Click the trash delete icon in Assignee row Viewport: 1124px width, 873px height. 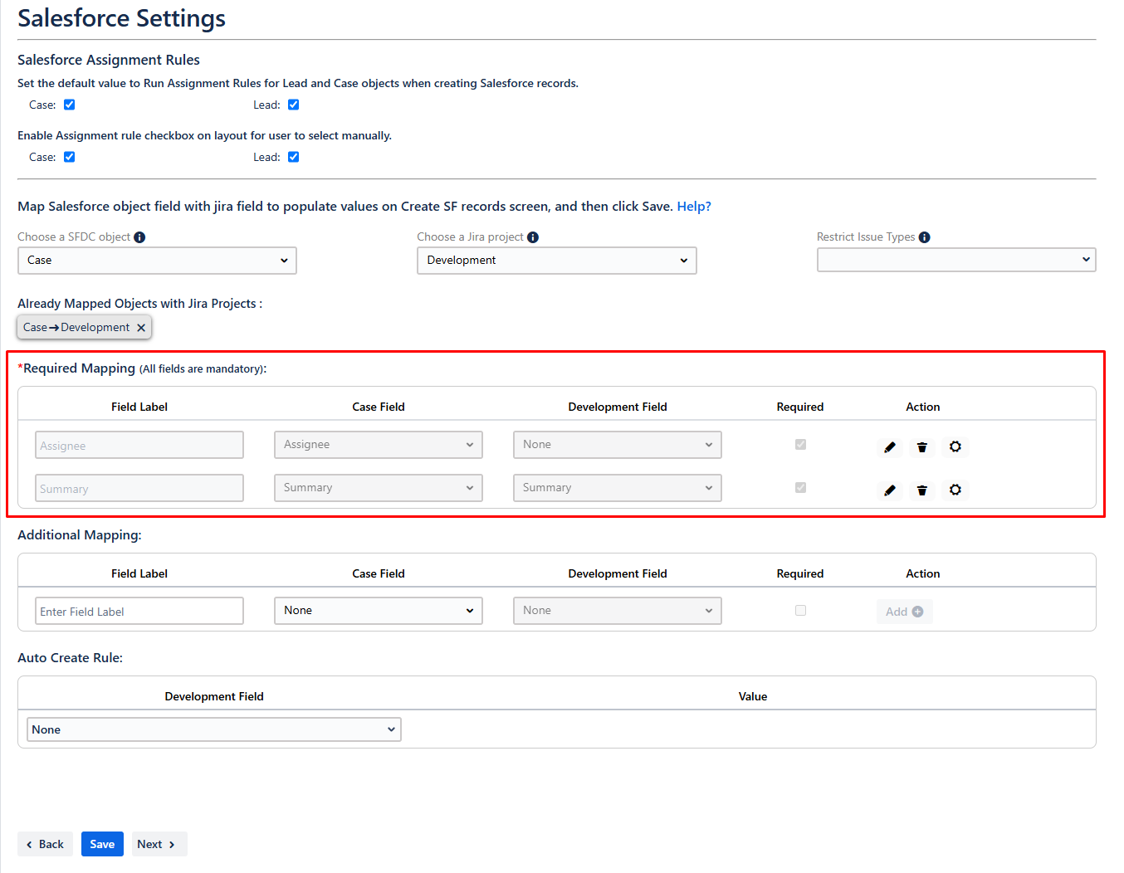pyautogui.click(x=922, y=447)
